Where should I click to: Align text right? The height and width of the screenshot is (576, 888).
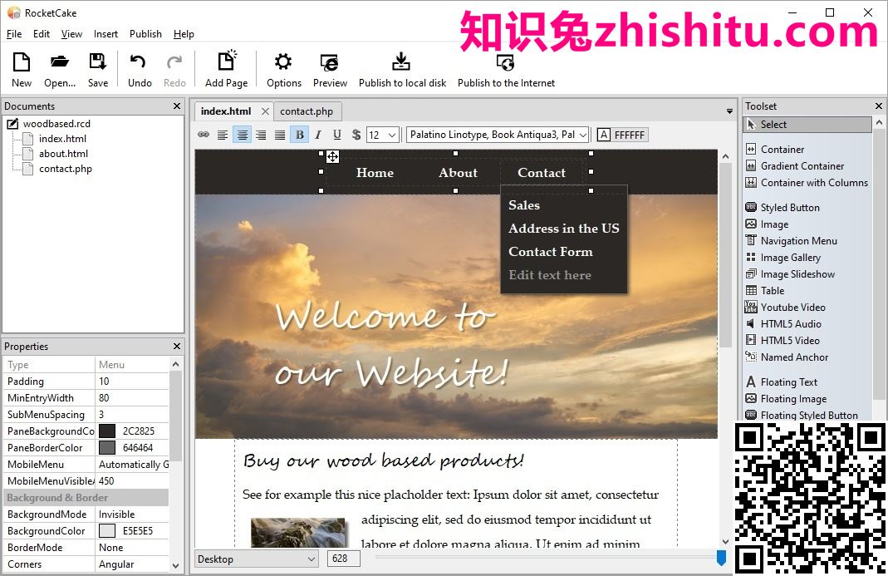(x=261, y=135)
